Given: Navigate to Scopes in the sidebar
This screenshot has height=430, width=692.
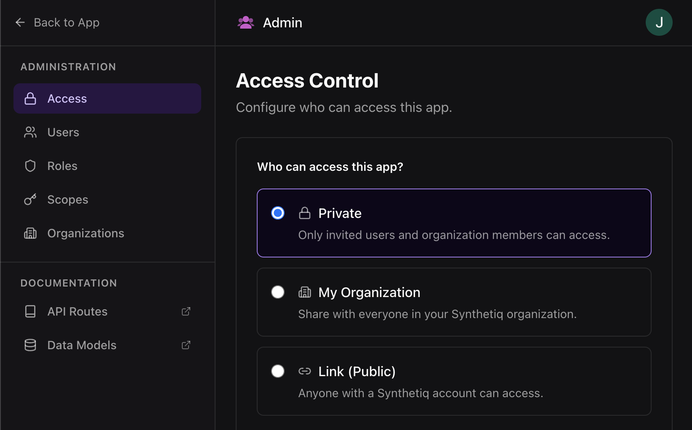Looking at the screenshot, I should point(68,199).
